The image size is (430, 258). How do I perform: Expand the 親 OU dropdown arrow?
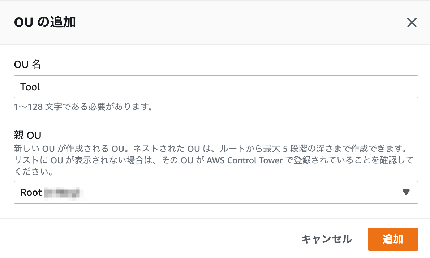coord(406,192)
